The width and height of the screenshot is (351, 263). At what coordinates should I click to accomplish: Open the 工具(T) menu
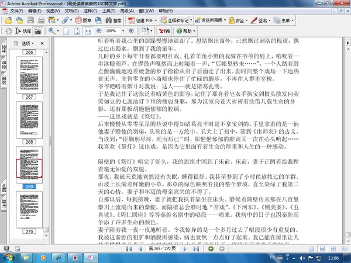[109, 11]
